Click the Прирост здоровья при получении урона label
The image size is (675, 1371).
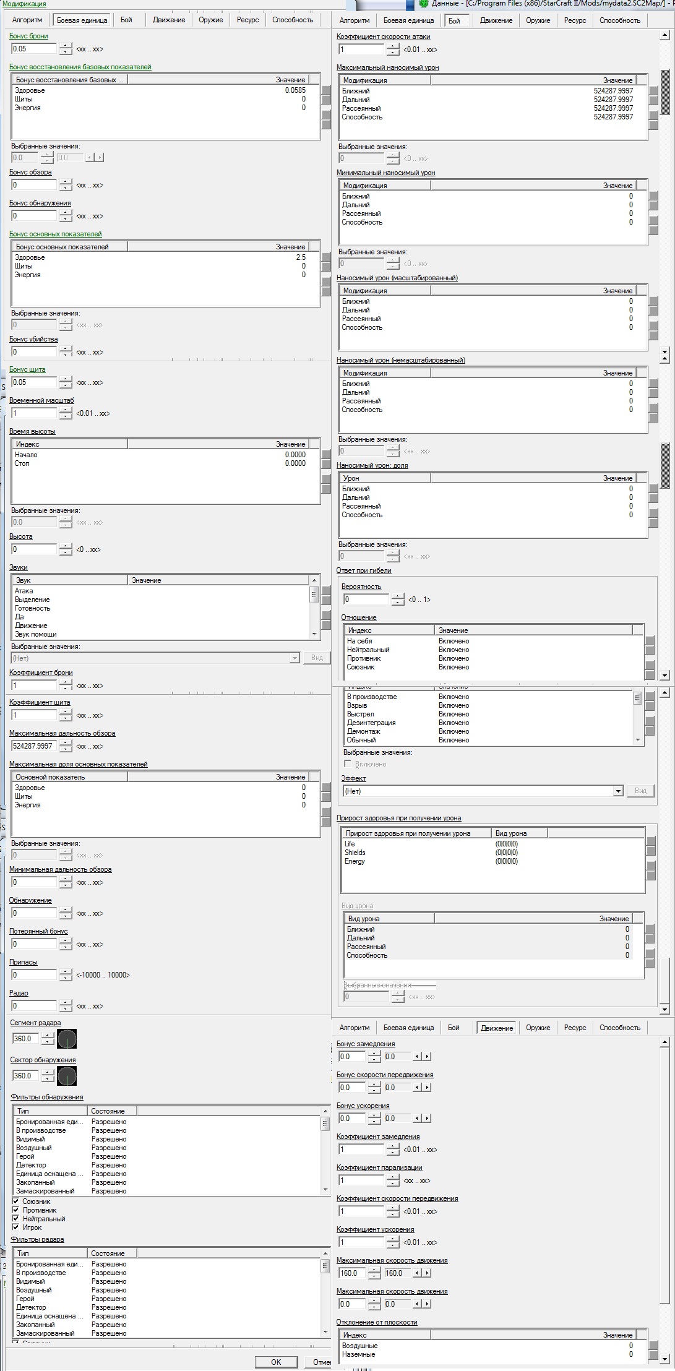[398, 818]
